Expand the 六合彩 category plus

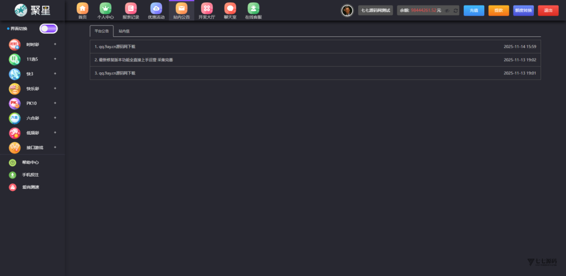point(55,118)
